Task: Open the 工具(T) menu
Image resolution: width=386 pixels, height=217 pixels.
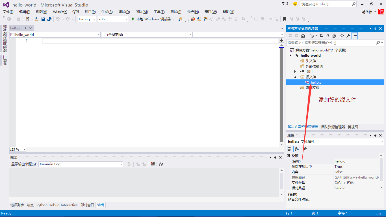Action: pyautogui.click(x=159, y=12)
